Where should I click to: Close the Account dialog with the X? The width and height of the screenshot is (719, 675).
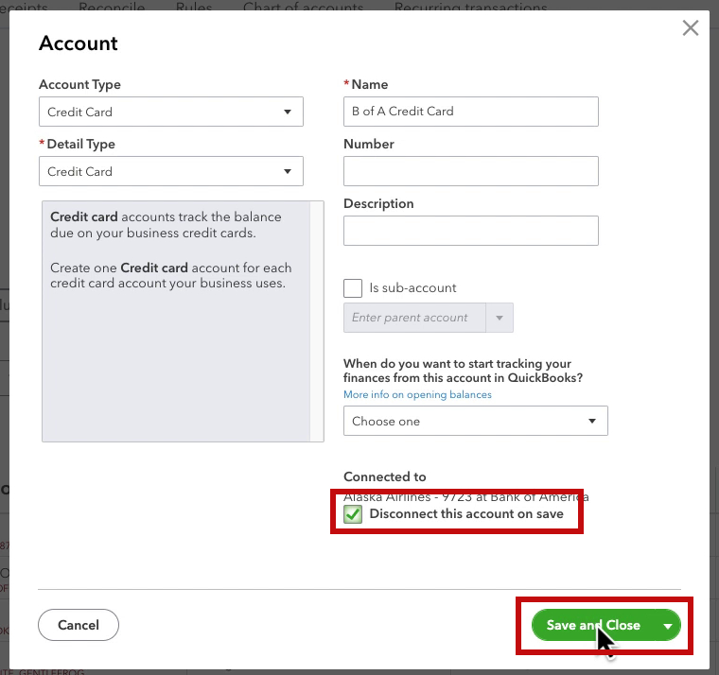[x=691, y=28]
